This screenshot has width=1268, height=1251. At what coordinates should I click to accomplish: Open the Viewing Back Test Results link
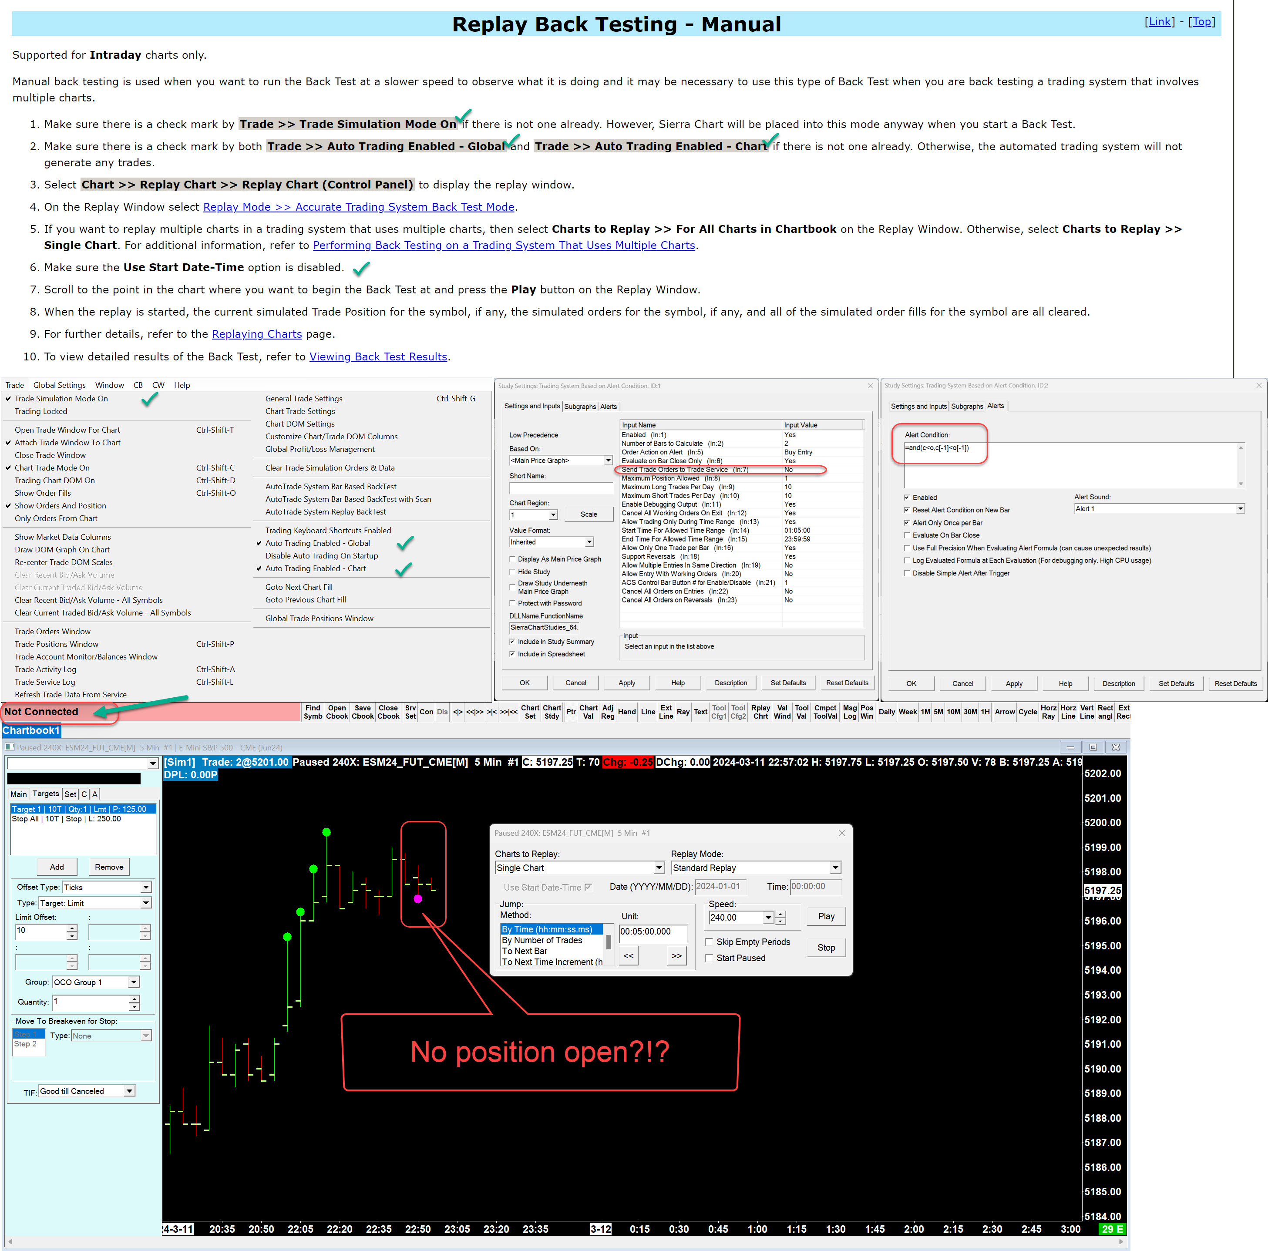pyautogui.click(x=378, y=356)
